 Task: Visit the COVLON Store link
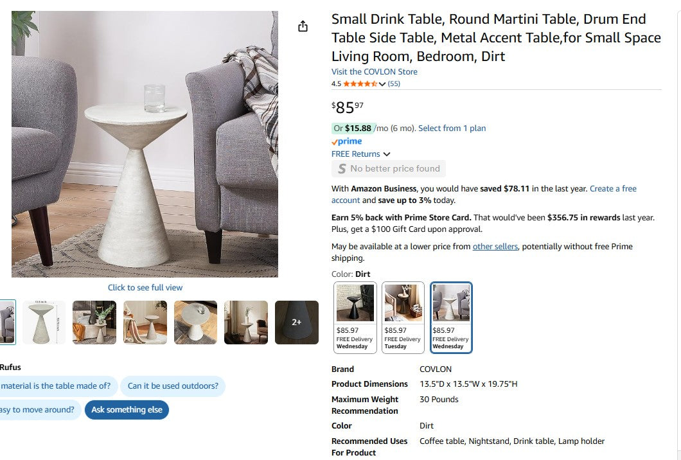tap(374, 72)
